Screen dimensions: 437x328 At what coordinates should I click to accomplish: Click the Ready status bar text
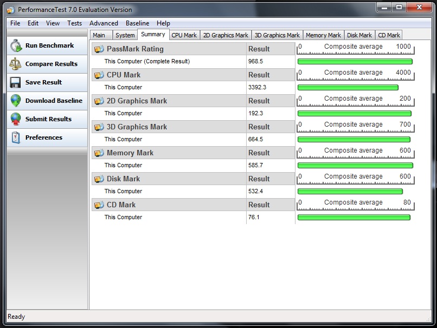pos(16,317)
